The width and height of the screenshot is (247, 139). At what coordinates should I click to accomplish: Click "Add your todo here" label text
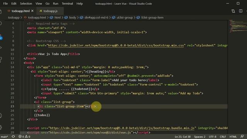(x=129, y=80)
